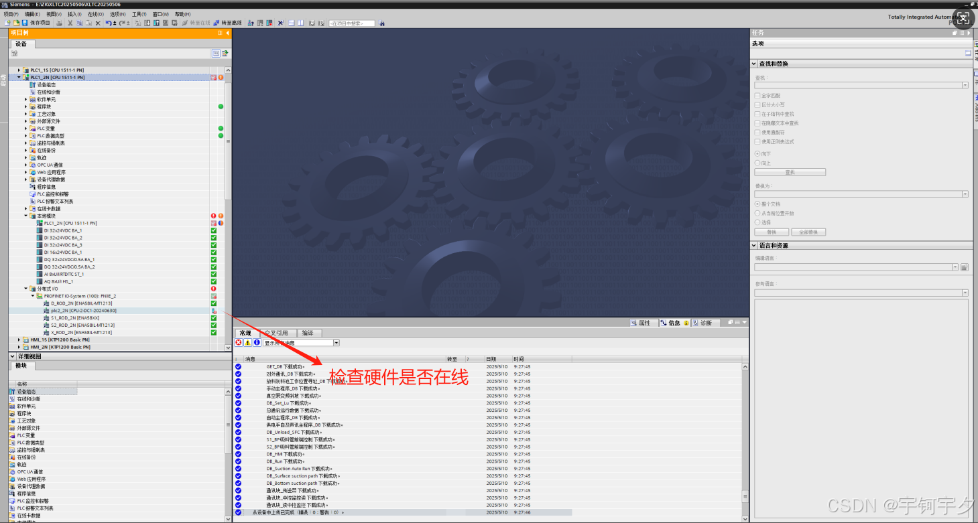Open the 编辑语言 dropdown

[955, 267]
